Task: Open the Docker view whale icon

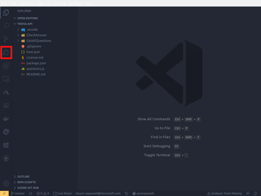Action: coord(6,118)
